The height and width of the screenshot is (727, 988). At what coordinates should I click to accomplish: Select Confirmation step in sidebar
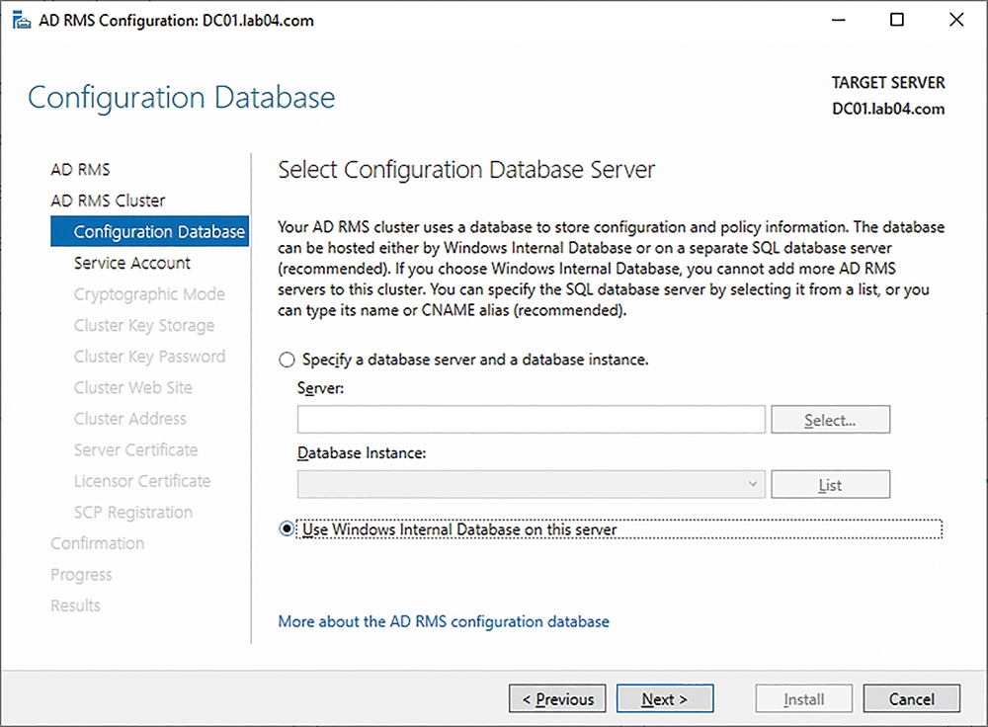[x=98, y=543]
